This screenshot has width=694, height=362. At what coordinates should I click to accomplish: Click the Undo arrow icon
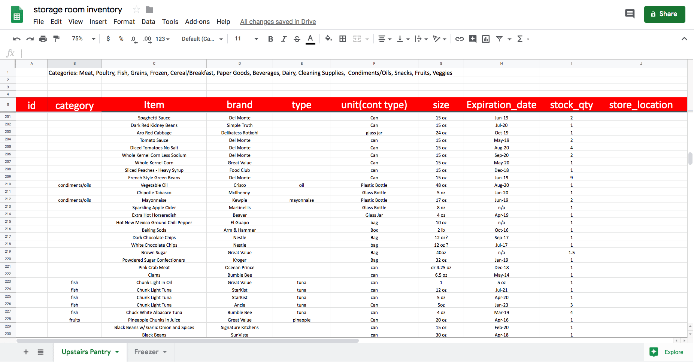click(17, 39)
